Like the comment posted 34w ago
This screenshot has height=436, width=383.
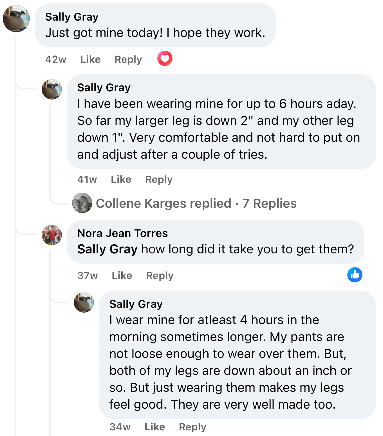pos(155,427)
